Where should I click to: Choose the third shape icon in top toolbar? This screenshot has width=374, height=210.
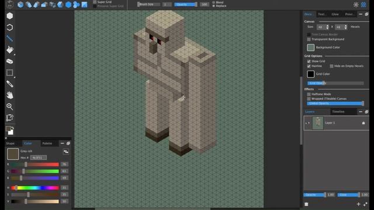tap(36, 5)
